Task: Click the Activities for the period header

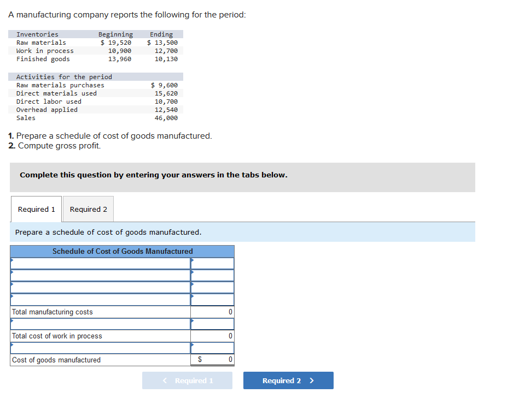Action: click(x=64, y=77)
